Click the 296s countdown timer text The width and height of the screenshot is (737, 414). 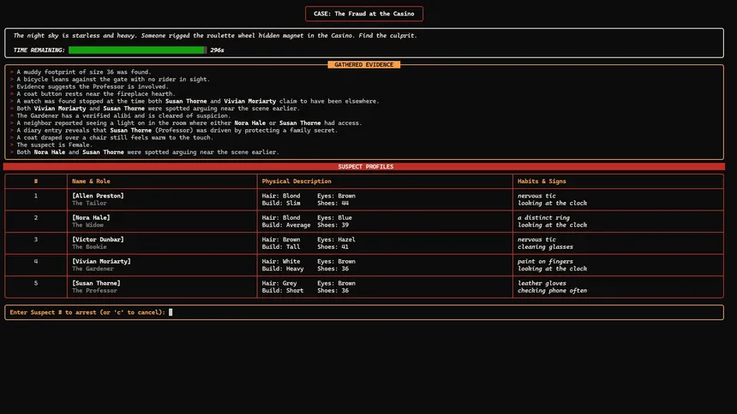[x=217, y=50]
